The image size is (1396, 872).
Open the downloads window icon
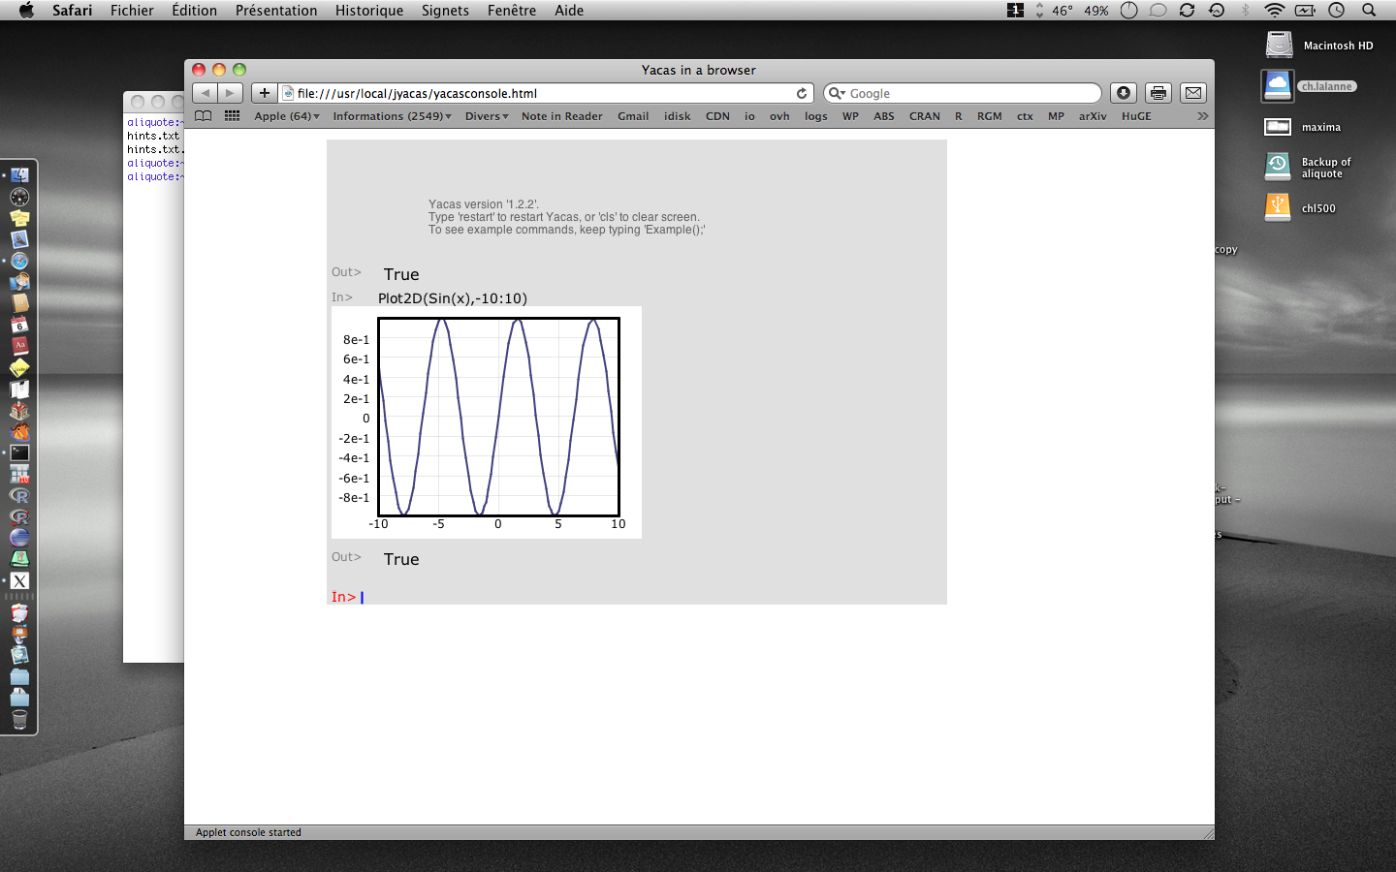[1124, 93]
